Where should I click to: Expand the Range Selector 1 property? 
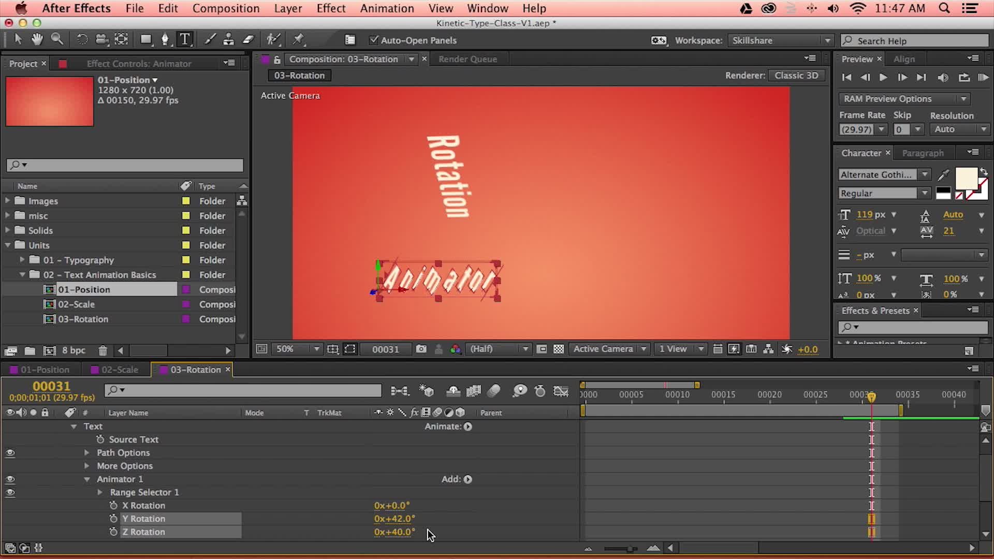[x=100, y=492]
